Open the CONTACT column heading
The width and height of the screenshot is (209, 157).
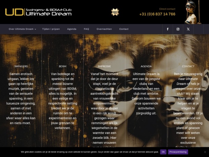[x=188, y=66]
